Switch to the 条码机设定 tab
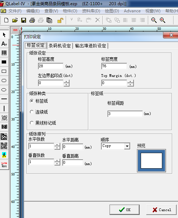Screen dimensions: 178x218 (60, 46)
